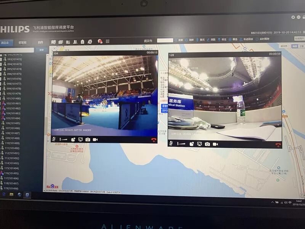The image size is (305, 229).
Task: Click the switch camera icon in window 104
Action: point(73,139)
